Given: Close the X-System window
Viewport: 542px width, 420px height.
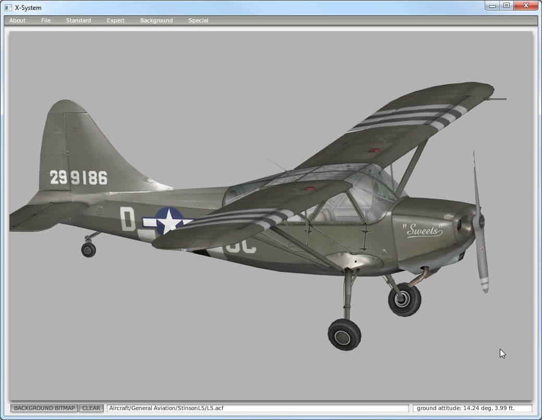Looking at the screenshot, I should pos(526,6).
